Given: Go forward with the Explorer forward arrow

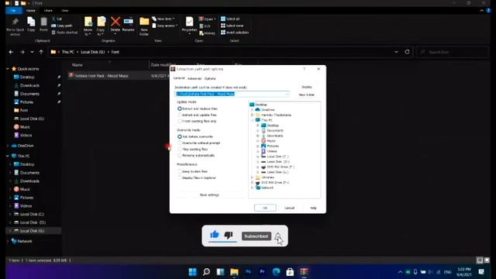Looking at the screenshot, I should coord(22,52).
